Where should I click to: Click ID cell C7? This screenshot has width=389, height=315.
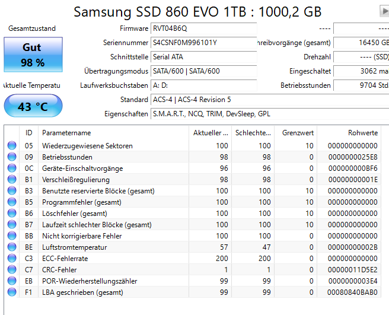pos(28,270)
